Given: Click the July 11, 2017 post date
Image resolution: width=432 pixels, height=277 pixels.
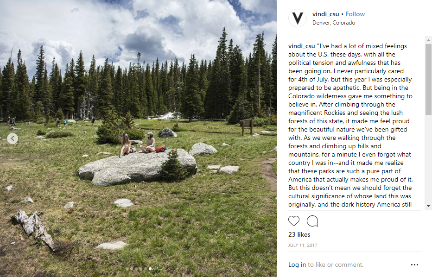Looking at the screenshot, I should (303, 246).
